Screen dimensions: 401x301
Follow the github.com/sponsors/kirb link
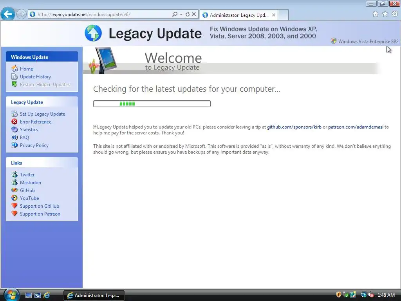pos(294,127)
